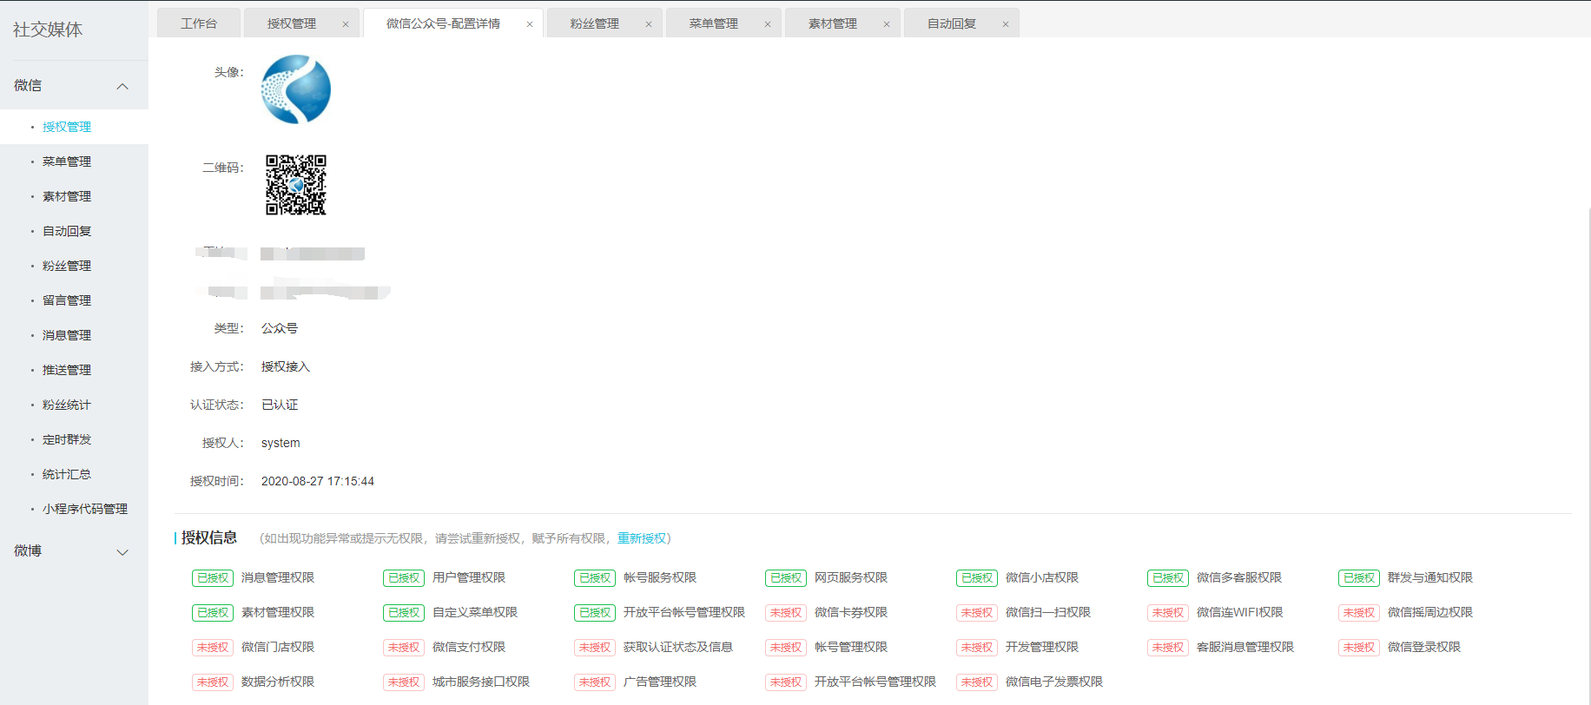Select 定时群发 from the sidebar
This screenshot has width=1591, height=705.
pyautogui.click(x=67, y=439)
